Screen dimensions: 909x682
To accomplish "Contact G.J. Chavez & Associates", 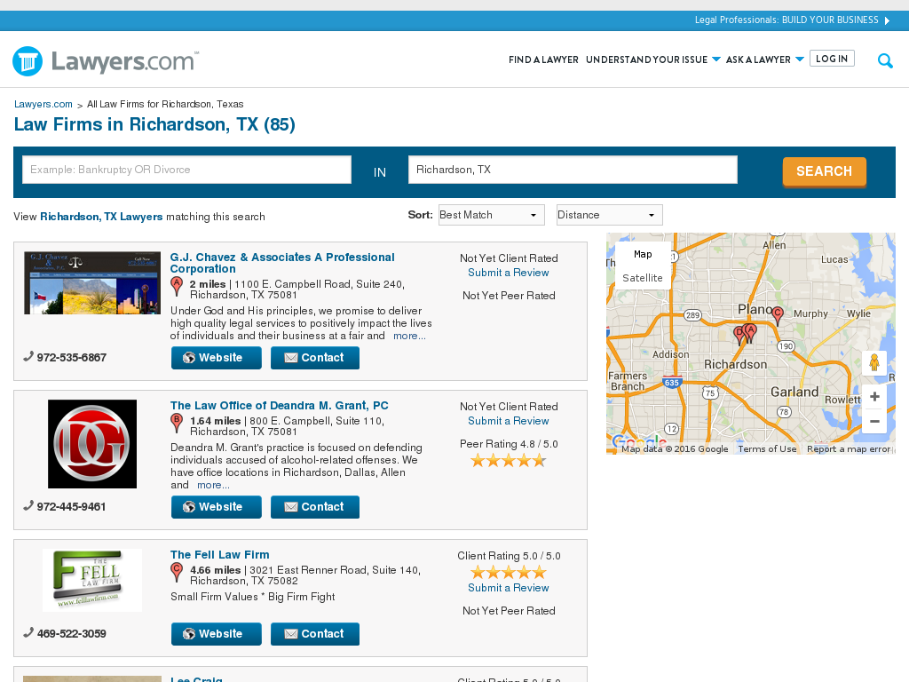I will point(315,358).
